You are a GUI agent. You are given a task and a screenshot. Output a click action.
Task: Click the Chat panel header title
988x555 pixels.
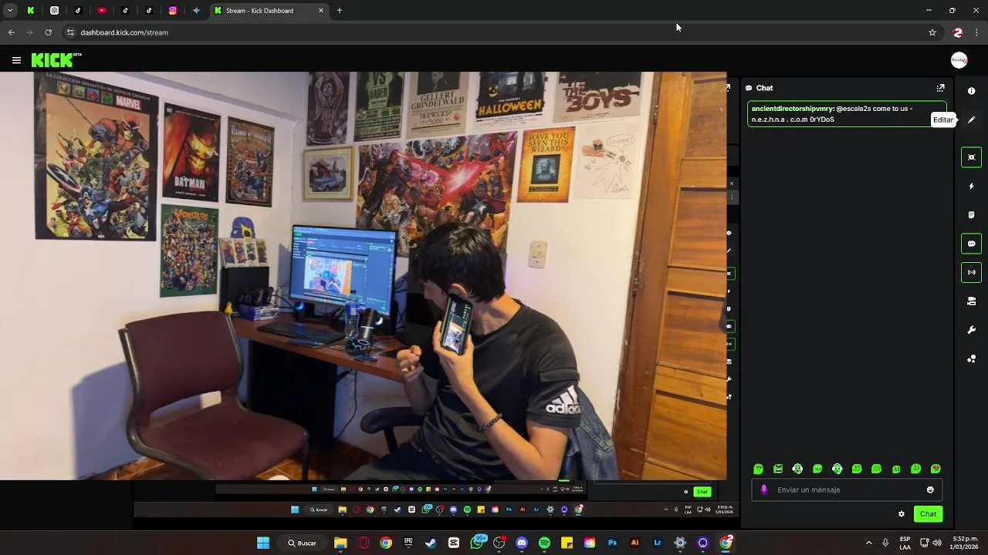(x=764, y=88)
